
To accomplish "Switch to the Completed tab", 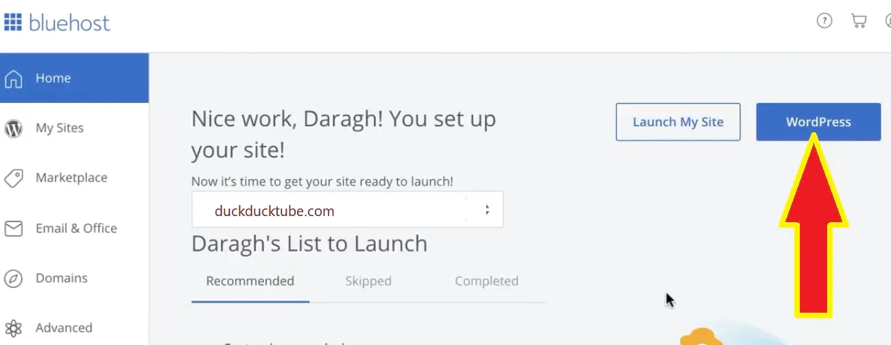I will pos(486,281).
